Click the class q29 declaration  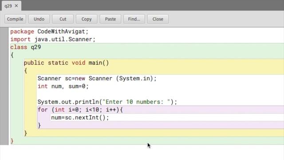tap(26, 48)
